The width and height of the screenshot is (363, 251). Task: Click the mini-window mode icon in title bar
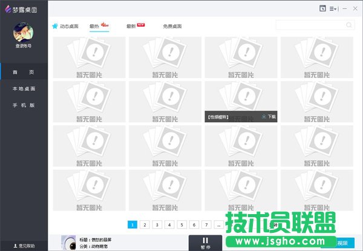[x=322, y=8]
